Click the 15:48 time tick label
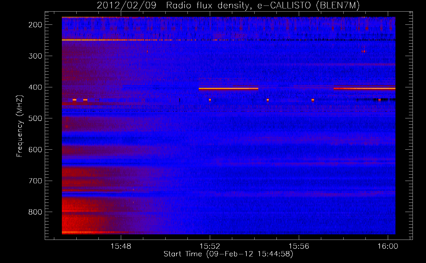 tap(121, 246)
